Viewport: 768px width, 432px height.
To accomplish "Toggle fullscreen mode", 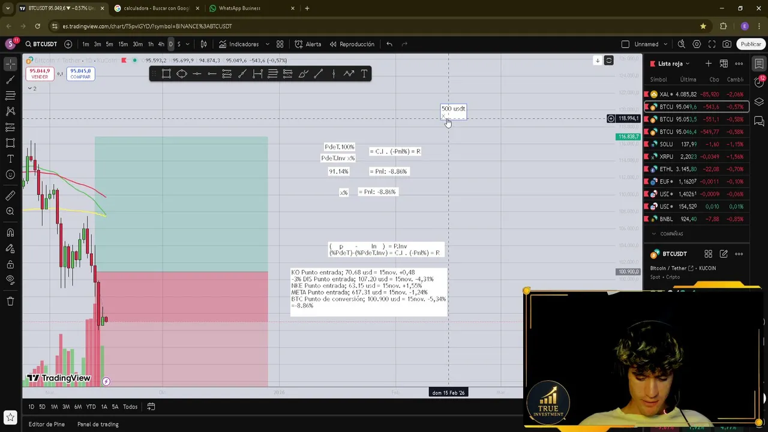I will [712, 44].
